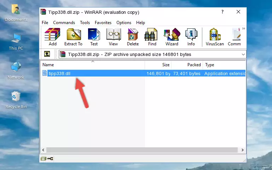Sort by Type column header
Viewport: 272px width, 170px height.
(x=224, y=65)
